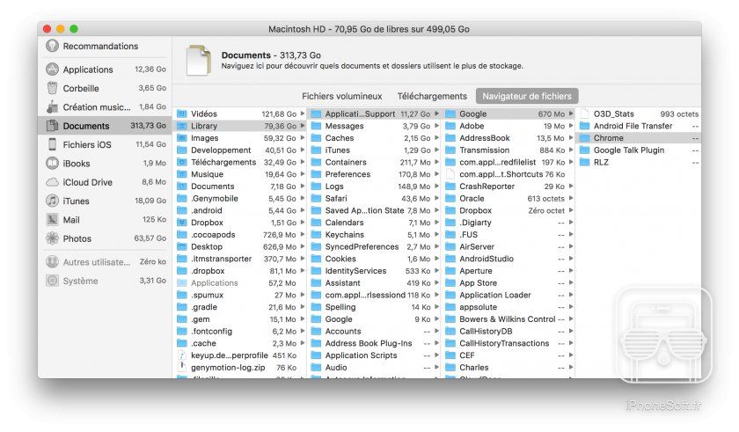Select the Transmission folder row

click(x=509, y=150)
